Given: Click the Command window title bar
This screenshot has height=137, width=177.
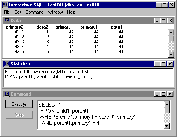Looking at the screenshot, I should pos(88,94).
